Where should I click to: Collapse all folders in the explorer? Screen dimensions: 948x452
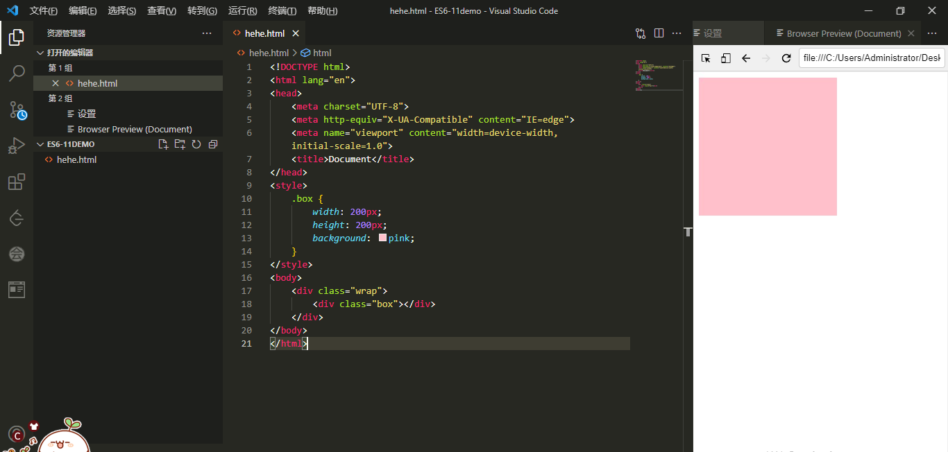[x=212, y=144]
